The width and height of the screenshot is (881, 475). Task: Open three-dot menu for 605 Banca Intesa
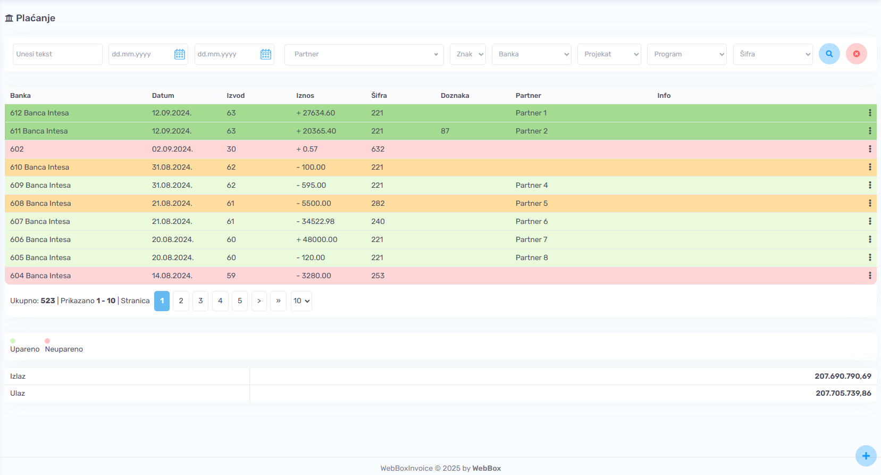(870, 257)
